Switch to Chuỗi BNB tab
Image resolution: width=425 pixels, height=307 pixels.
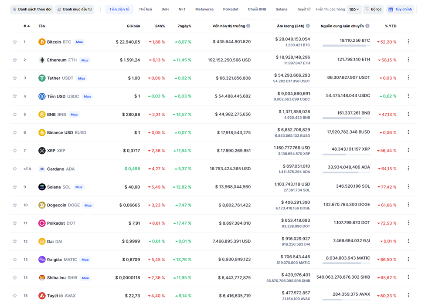tap(257, 9)
